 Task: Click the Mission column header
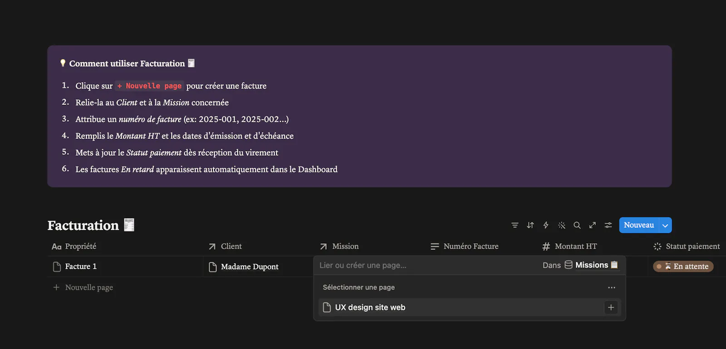click(x=339, y=246)
